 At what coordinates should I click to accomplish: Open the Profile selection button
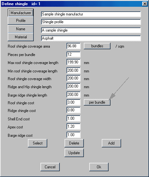pyautogui.click(x=21, y=21)
